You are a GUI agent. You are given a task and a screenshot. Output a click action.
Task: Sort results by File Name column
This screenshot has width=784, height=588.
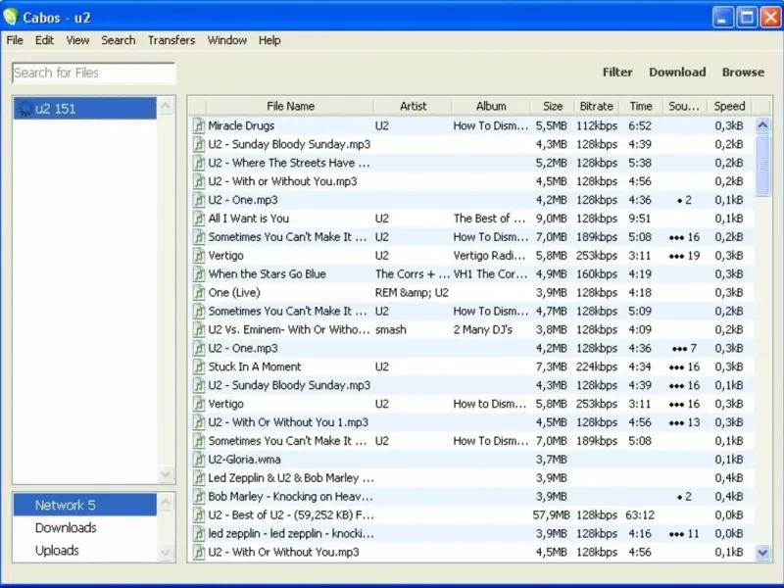290,106
